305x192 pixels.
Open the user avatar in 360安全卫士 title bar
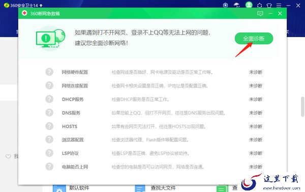249,5
